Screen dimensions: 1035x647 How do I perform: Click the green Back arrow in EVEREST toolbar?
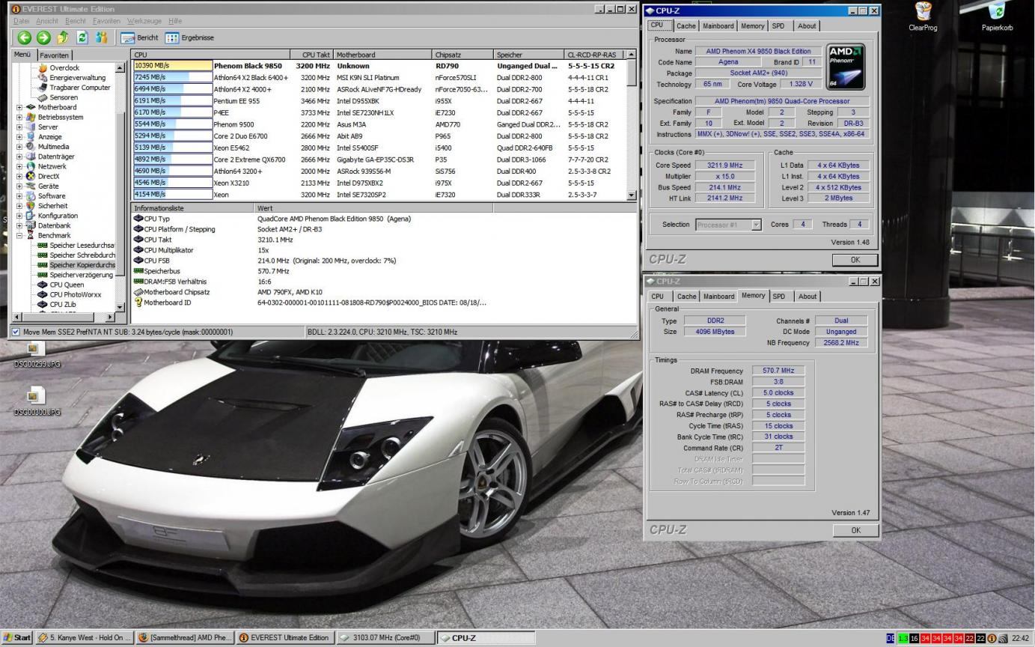[25, 37]
